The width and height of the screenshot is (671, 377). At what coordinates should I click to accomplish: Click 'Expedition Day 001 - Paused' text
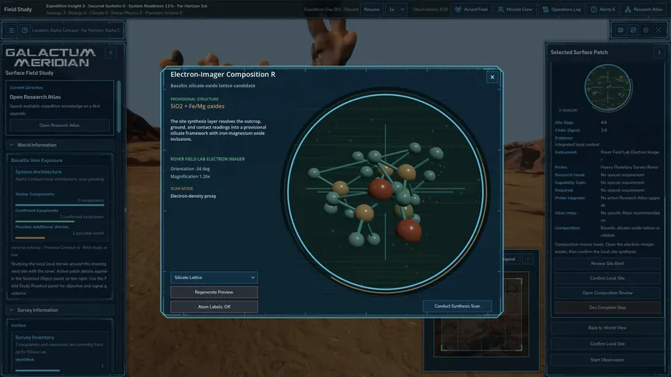[x=331, y=9]
